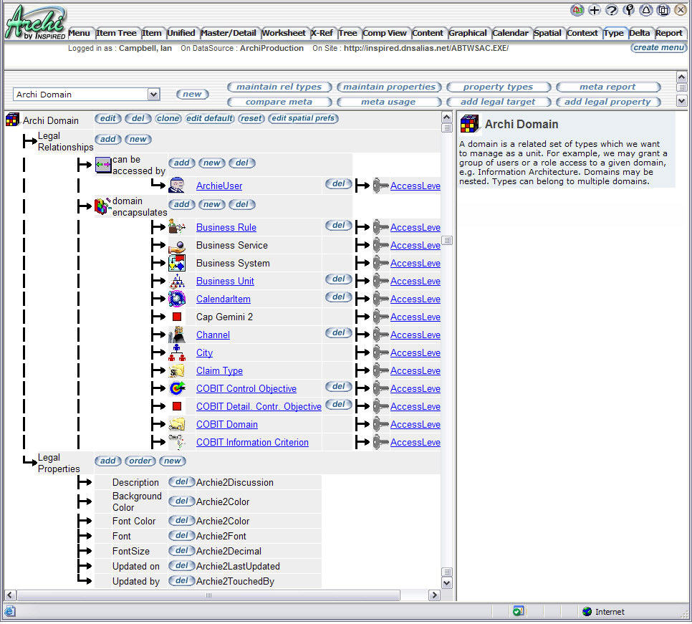Select the Worksheet tab

(x=284, y=33)
